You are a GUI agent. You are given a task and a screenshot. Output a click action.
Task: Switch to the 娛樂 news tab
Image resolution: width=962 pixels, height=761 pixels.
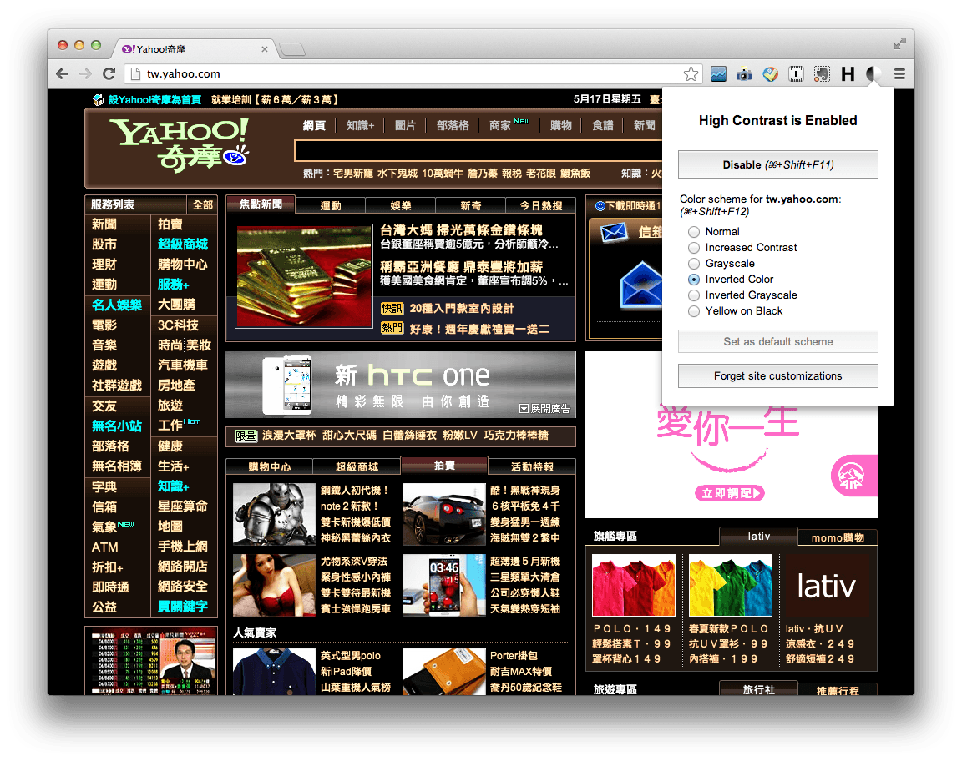[x=401, y=206]
